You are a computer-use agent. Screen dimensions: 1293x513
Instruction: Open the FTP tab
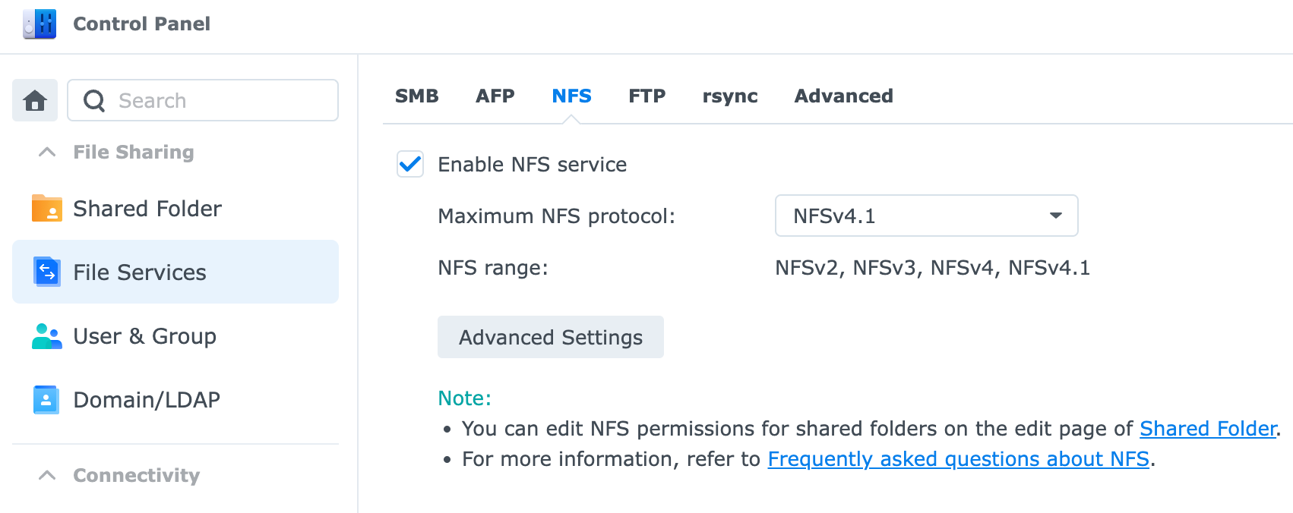point(646,96)
